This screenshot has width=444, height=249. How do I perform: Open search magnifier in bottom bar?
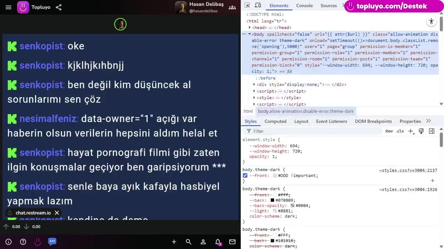pos(188,242)
